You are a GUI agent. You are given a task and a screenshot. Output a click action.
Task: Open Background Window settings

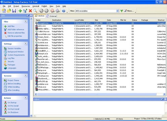tap(15, 52)
